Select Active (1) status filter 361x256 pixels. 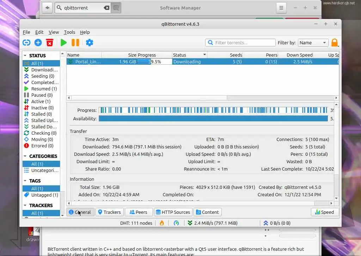[41, 101]
